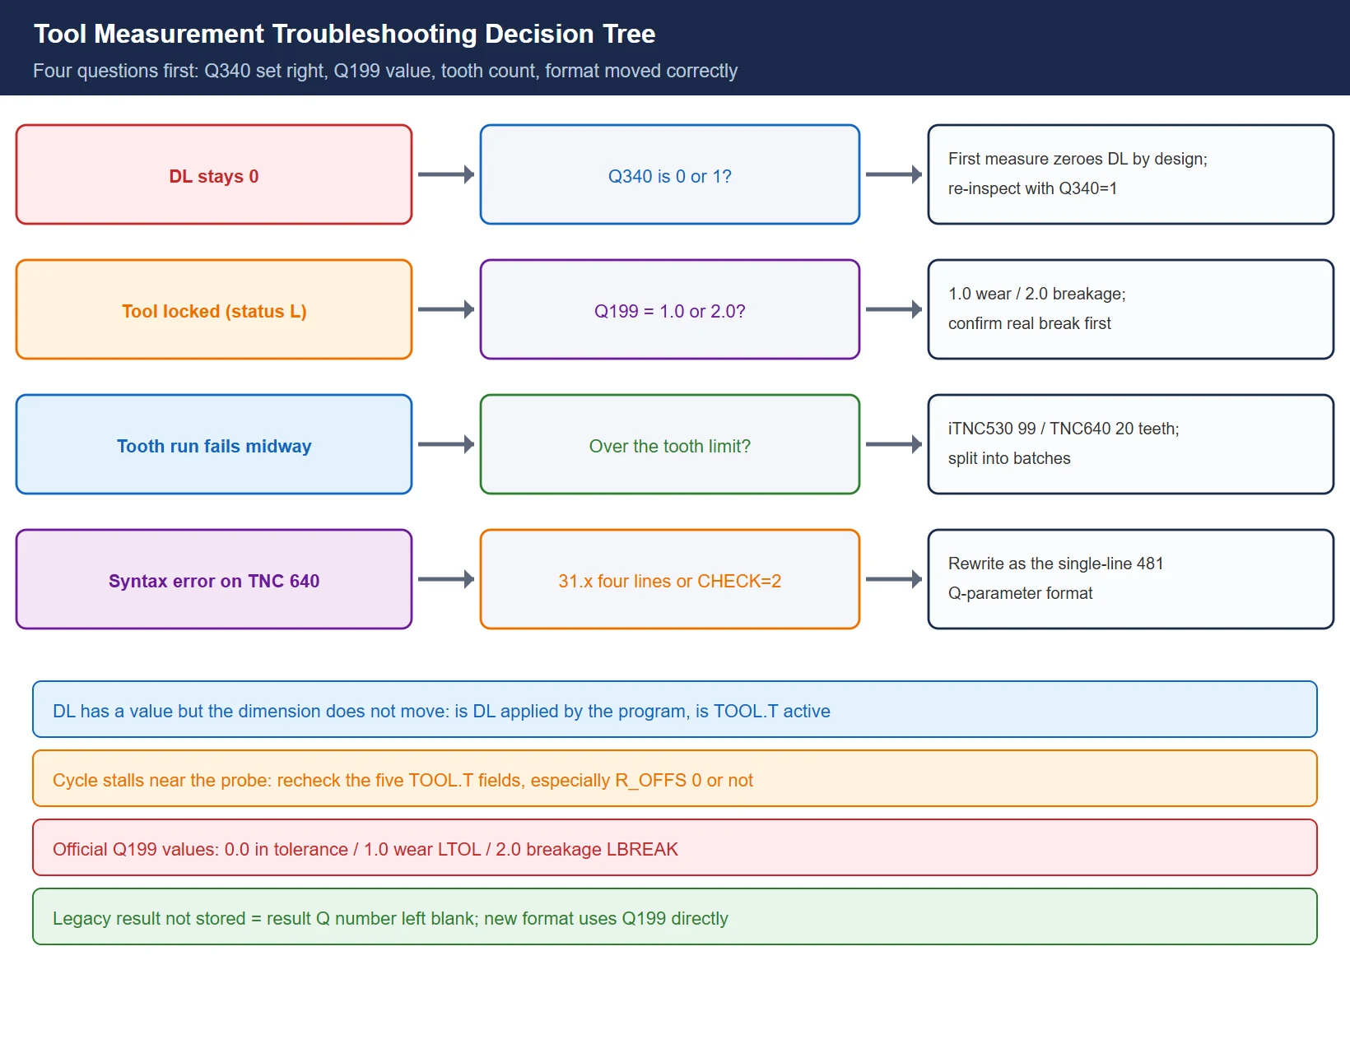Click the 'Four questions first' subtitle
This screenshot has width=1350, height=1053.
pos(385,71)
